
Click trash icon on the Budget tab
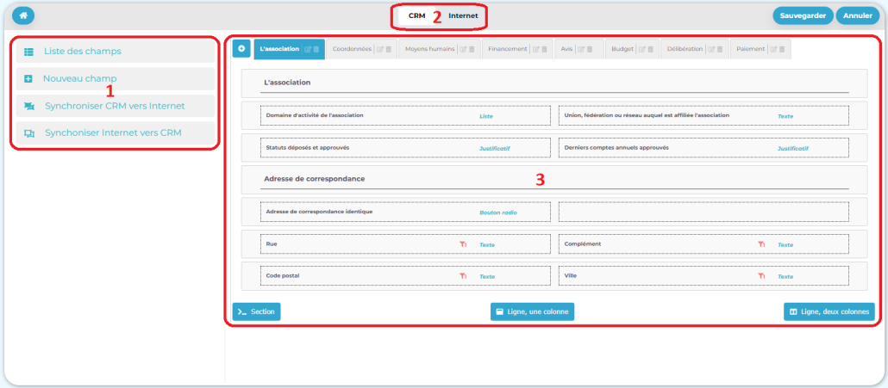650,50
